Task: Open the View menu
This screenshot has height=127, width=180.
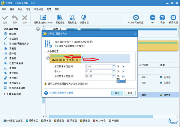Action: pos(12,9)
